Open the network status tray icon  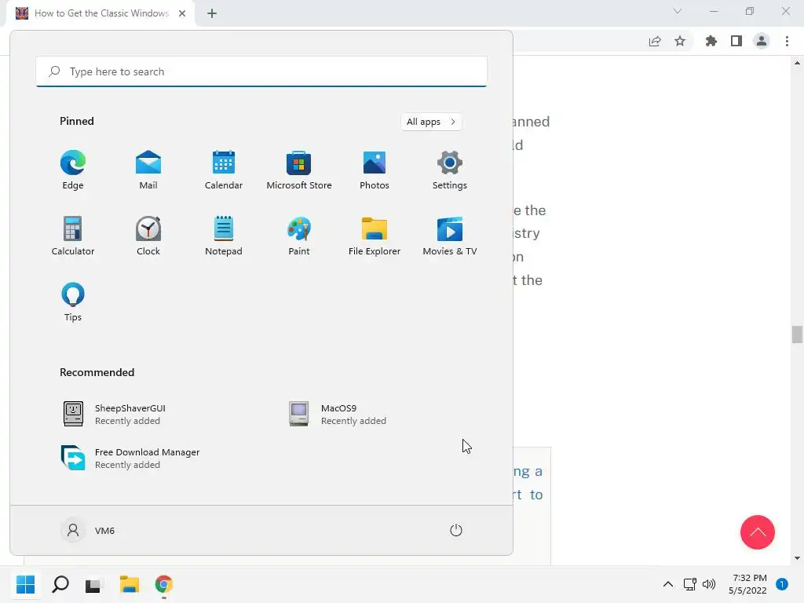point(690,584)
